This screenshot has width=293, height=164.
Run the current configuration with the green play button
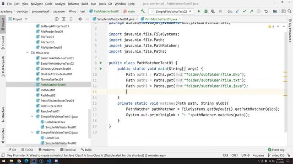pyautogui.click(x=199, y=11)
